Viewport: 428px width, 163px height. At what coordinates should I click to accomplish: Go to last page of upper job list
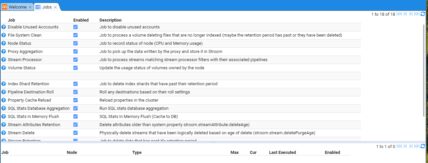(x=417, y=14)
